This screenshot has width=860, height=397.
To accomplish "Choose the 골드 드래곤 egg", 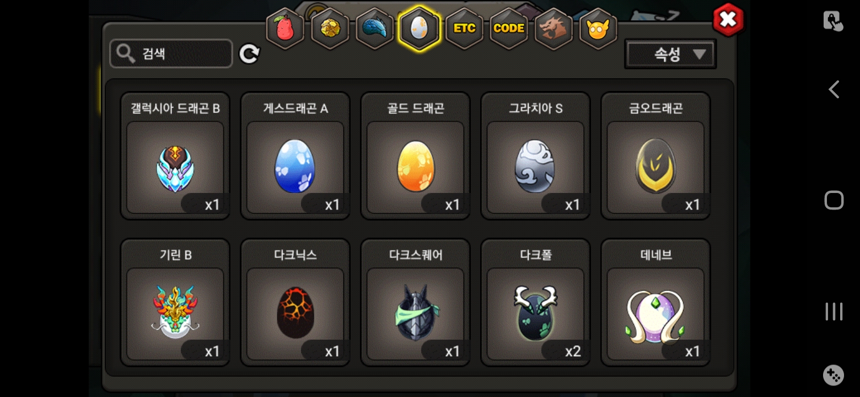I will 416,155.
